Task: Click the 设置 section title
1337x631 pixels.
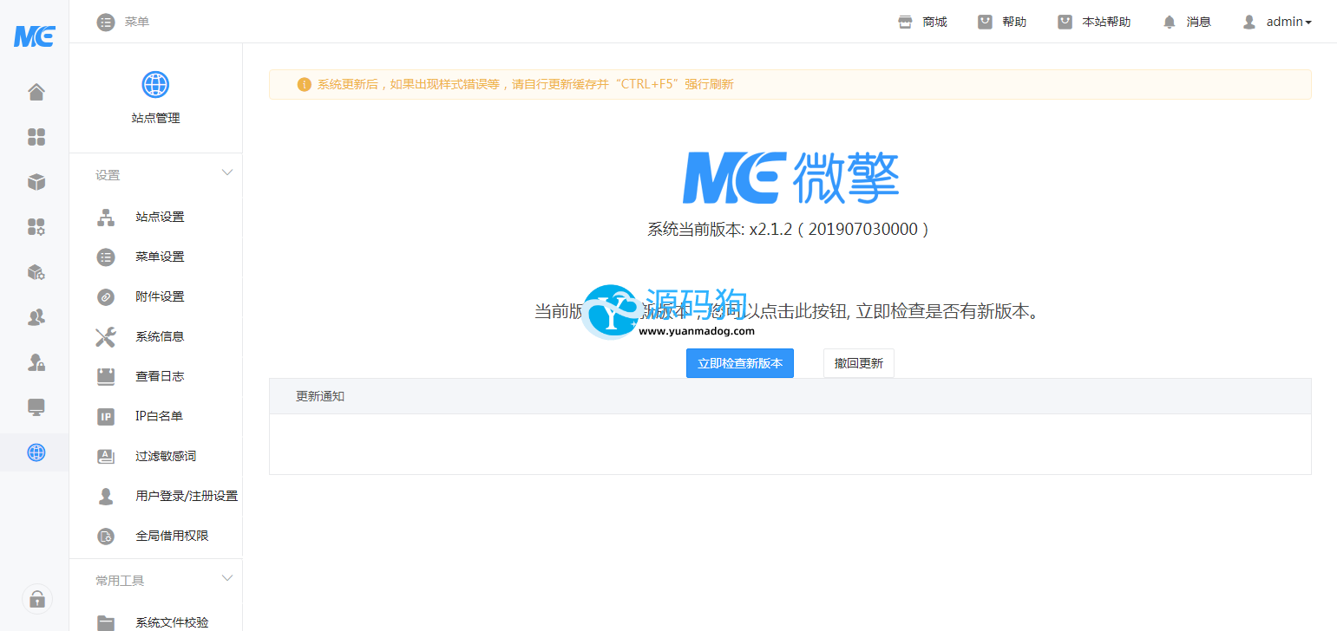Action: (108, 175)
